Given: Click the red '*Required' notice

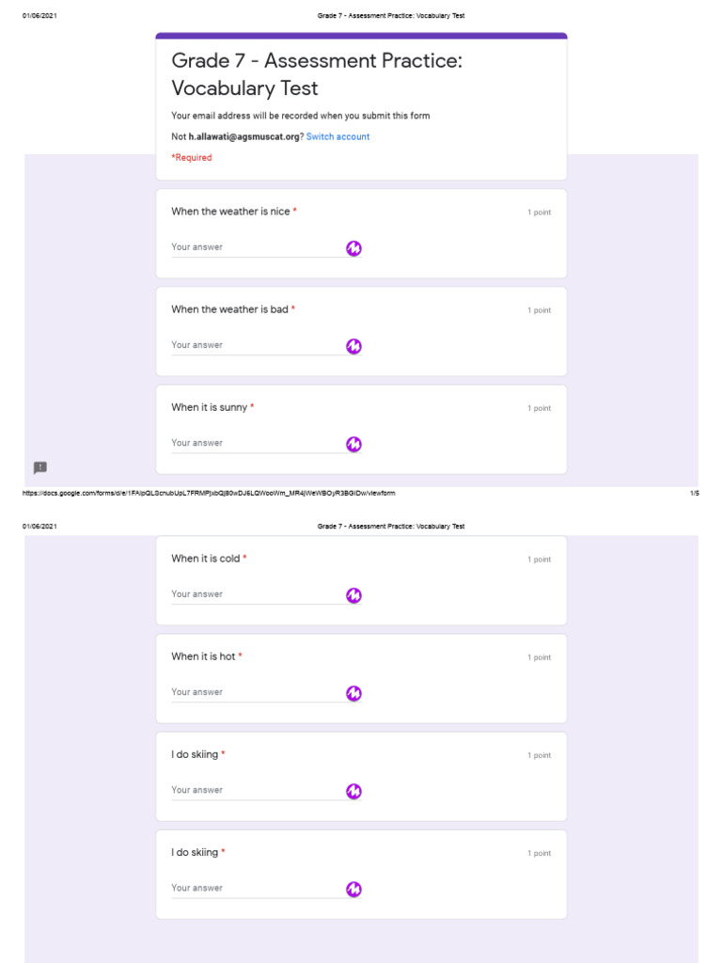Looking at the screenshot, I should [x=192, y=158].
